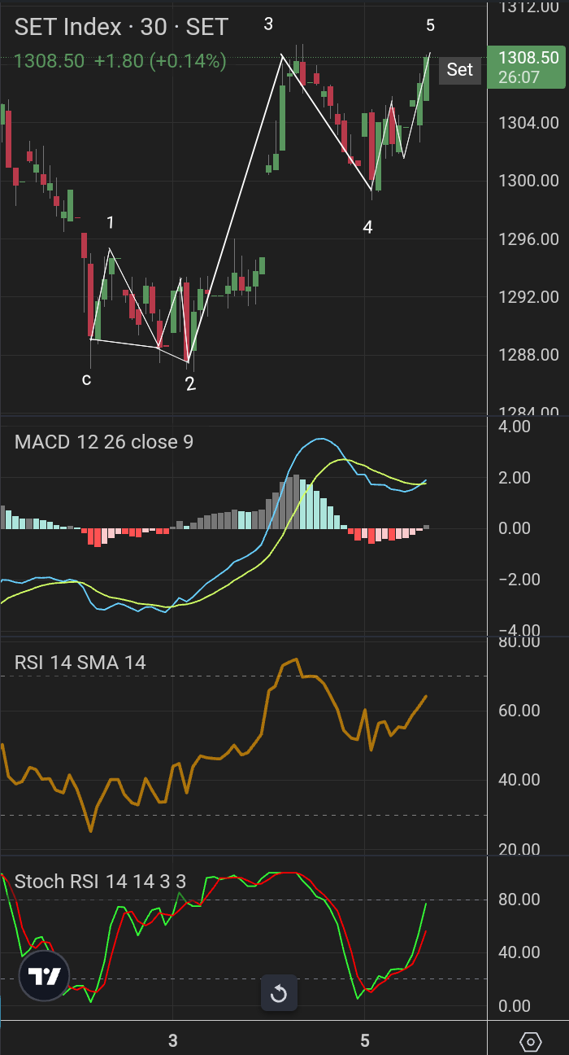Open the TradingView logo button

(x=45, y=975)
